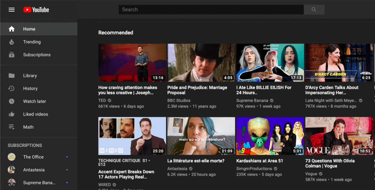Viewport: 375px width, 190px height.
Task: Open Library via the folder icon
Action: (x=12, y=76)
